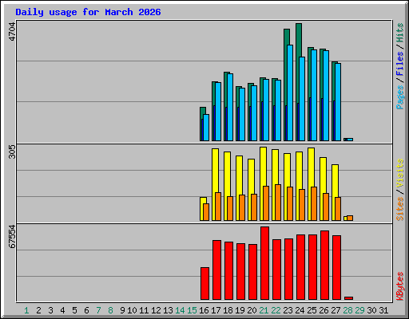This screenshot has height=319, width=409.
Task: Click the 67554 axis label
Action: coord(12,237)
